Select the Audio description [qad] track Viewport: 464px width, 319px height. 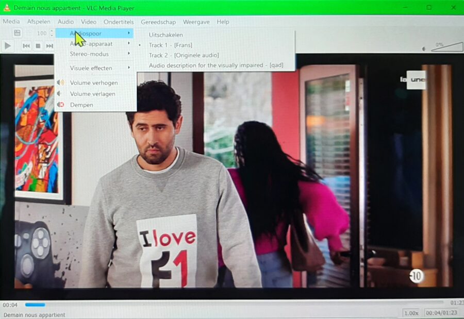[x=216, y=65]
